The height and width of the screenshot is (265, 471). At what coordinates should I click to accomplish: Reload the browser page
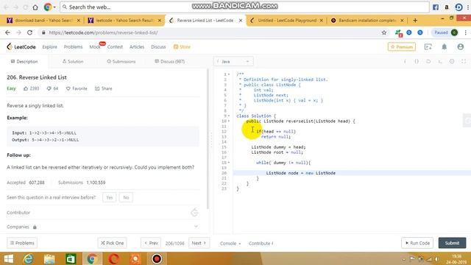tap(29, 32)
